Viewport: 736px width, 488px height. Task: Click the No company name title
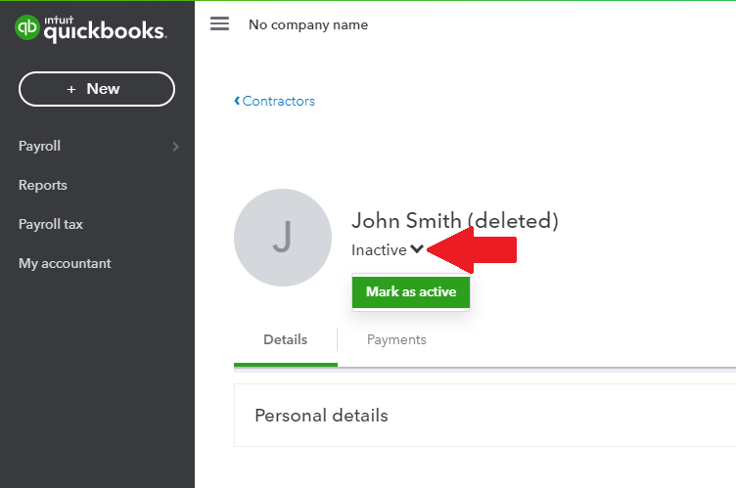[x=308, y=24]
